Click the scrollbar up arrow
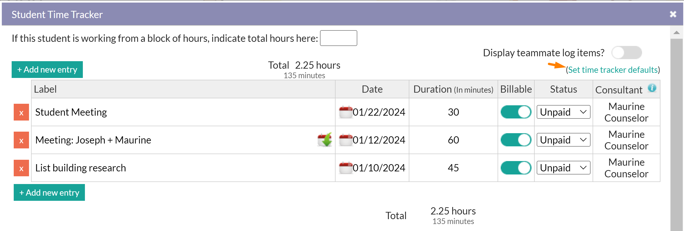The image size is (684, 231). [676, 33]
